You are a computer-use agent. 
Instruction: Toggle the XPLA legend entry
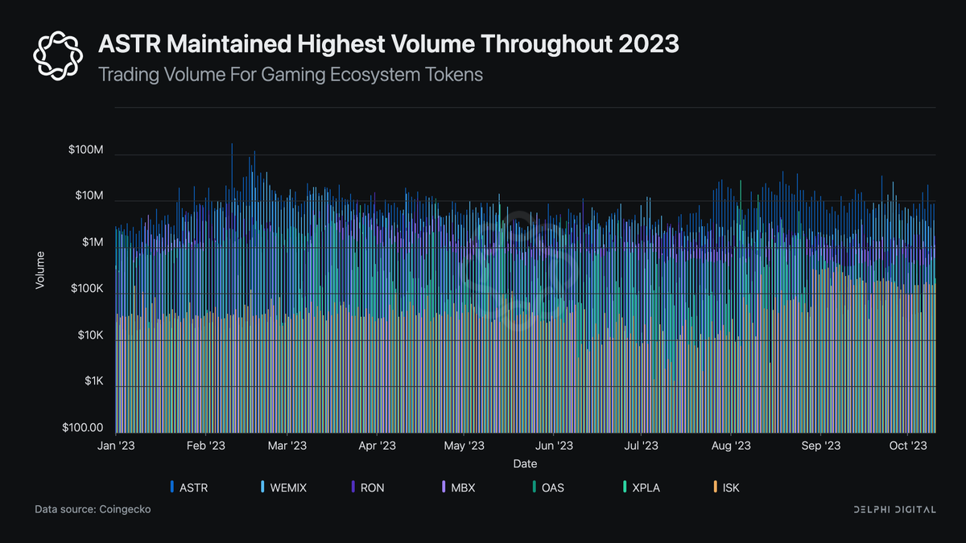pos(641,487)
